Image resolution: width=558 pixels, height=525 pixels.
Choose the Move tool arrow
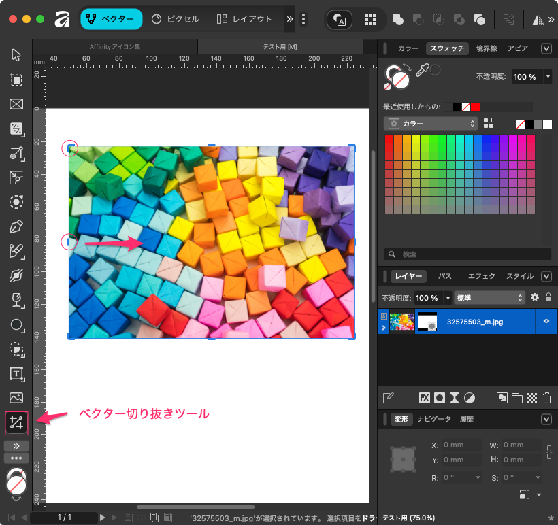(16, 55)
